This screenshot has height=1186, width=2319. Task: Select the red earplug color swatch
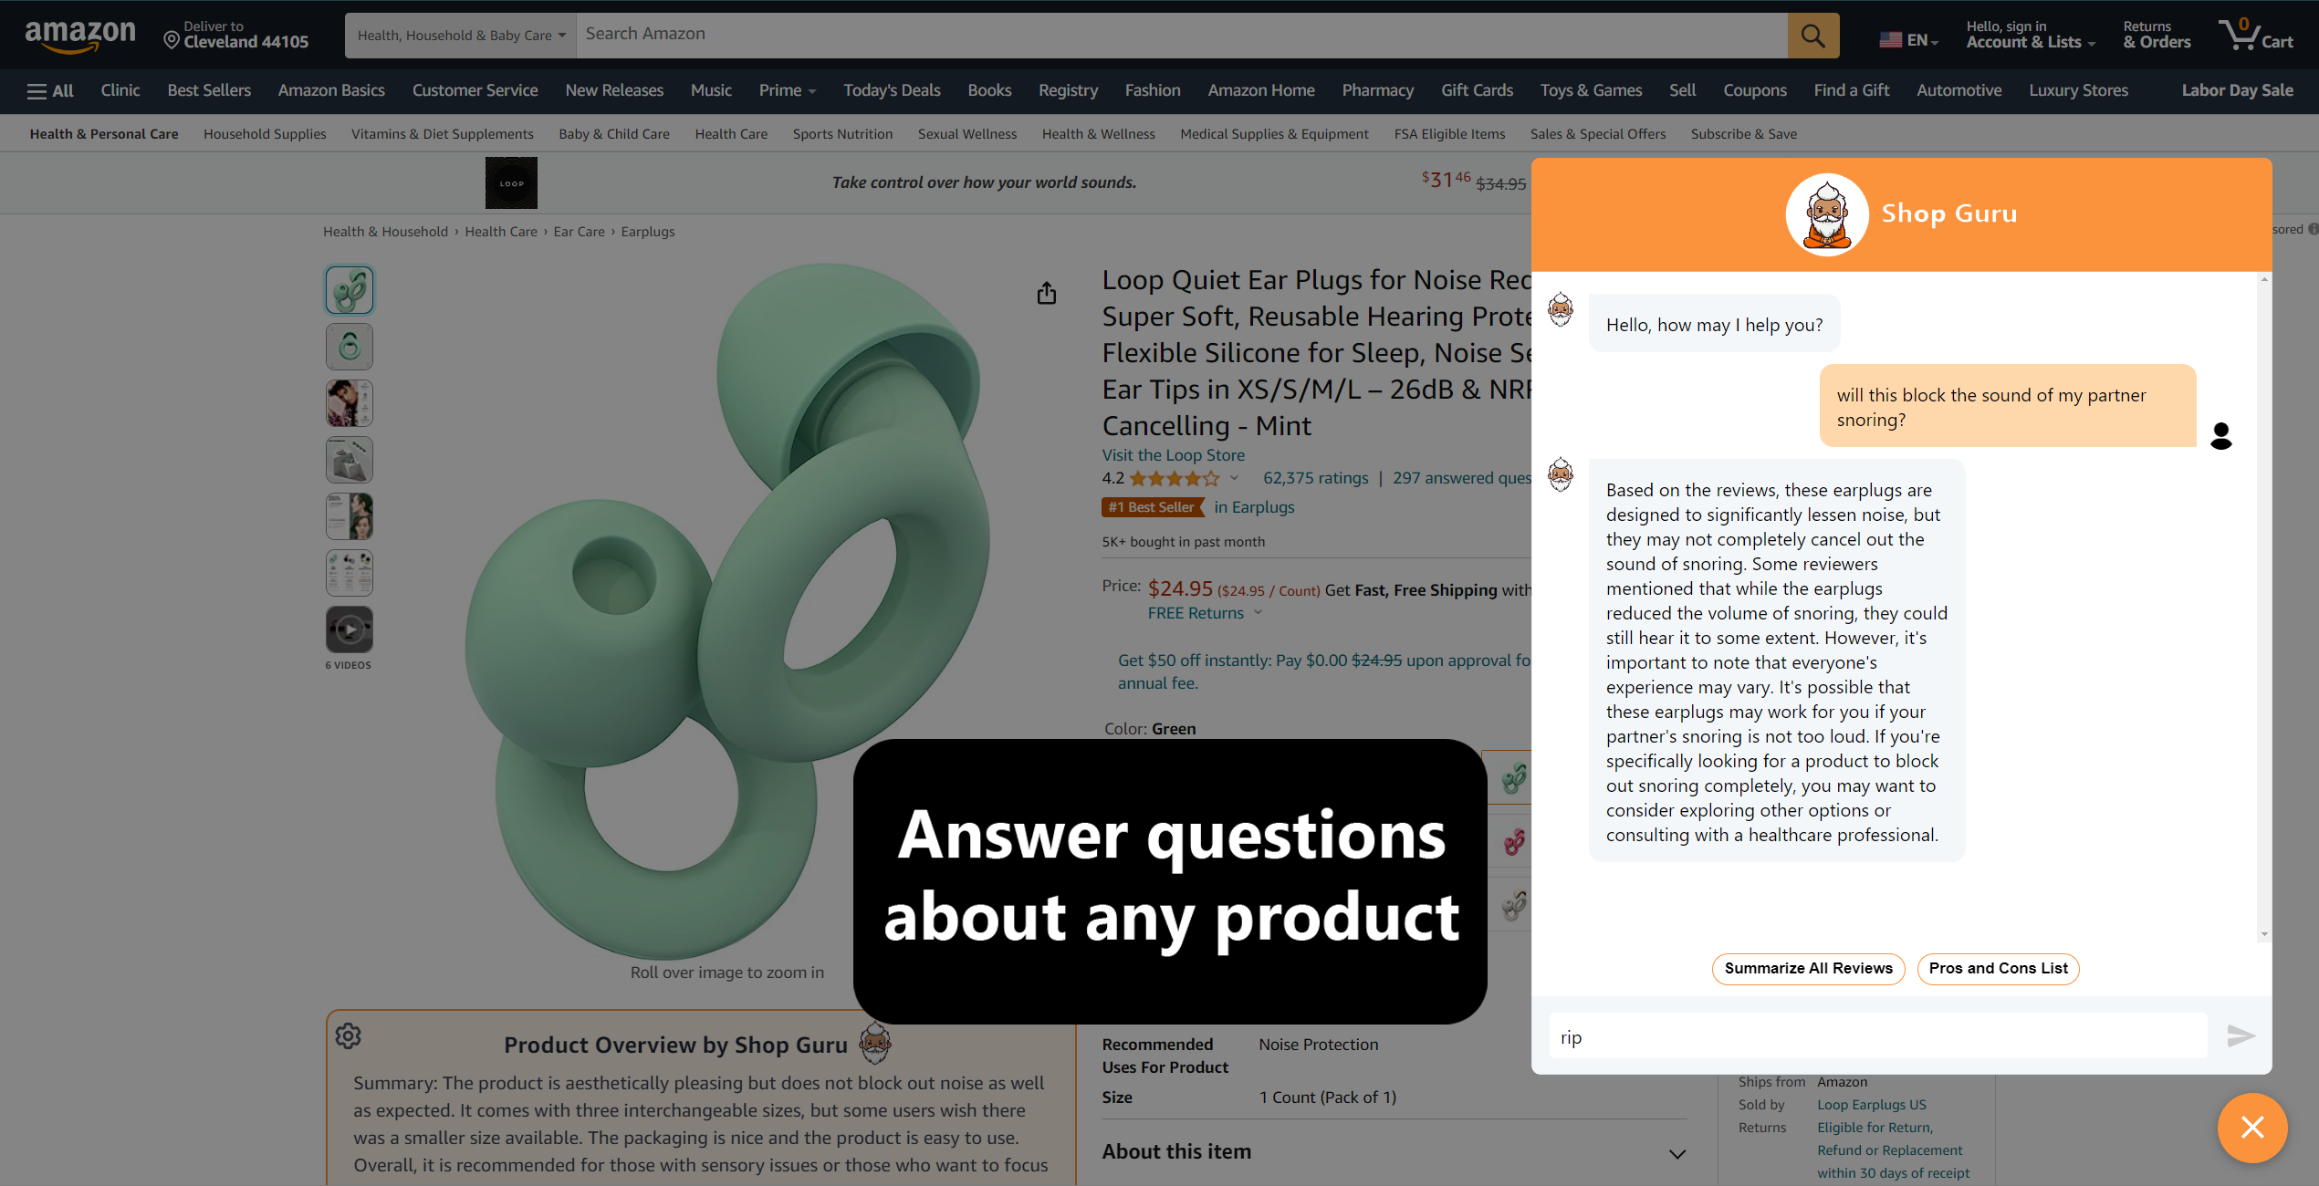click(1513, 841)
